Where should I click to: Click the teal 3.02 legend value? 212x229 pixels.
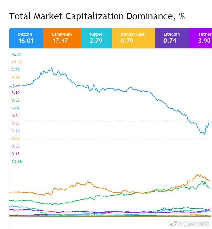[x=16, y=108]
